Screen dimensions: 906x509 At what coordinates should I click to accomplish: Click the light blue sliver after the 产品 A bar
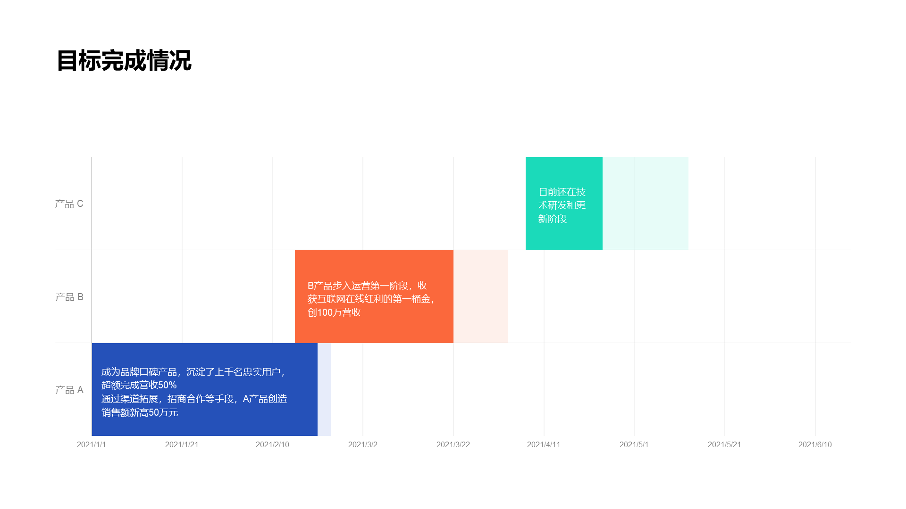tap(324, 389)
